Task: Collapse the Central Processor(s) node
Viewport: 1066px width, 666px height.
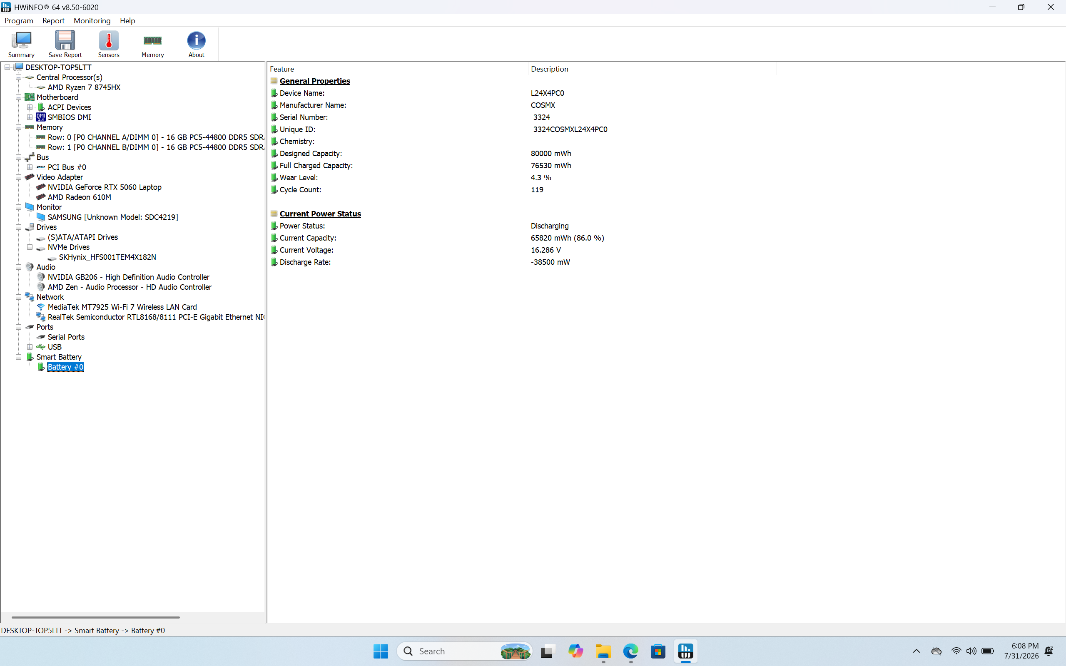Action: tap(18, 77)
